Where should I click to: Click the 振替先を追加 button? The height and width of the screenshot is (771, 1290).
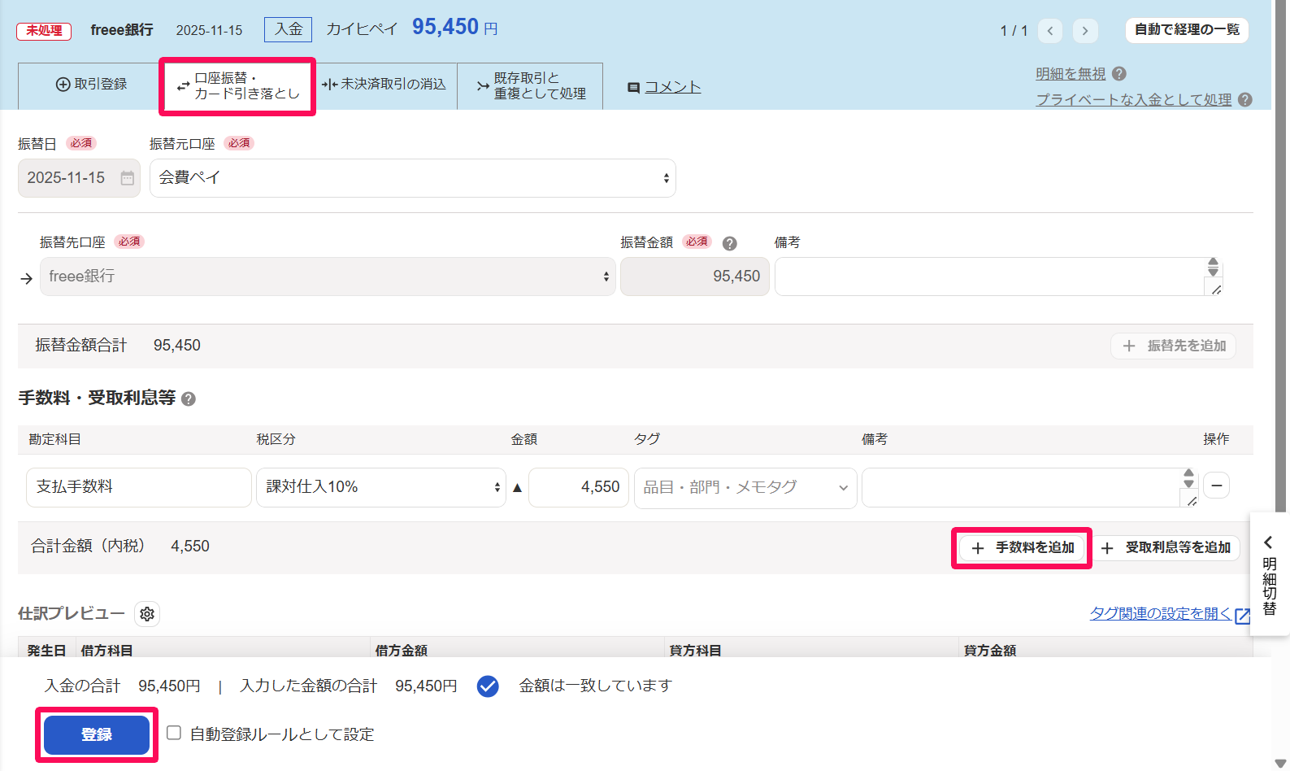pyautogui.click(x=1174, y=346)
